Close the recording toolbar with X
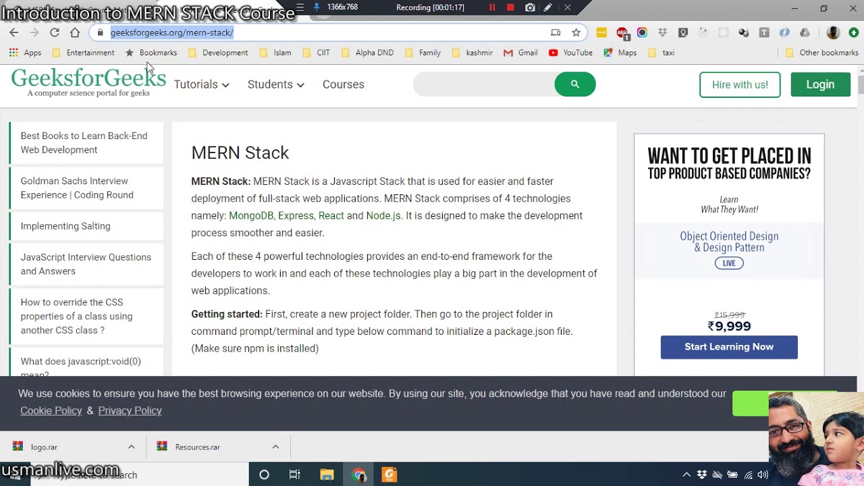Image resolution: width=864 pixels, height=486 pixels. [567, 7]
